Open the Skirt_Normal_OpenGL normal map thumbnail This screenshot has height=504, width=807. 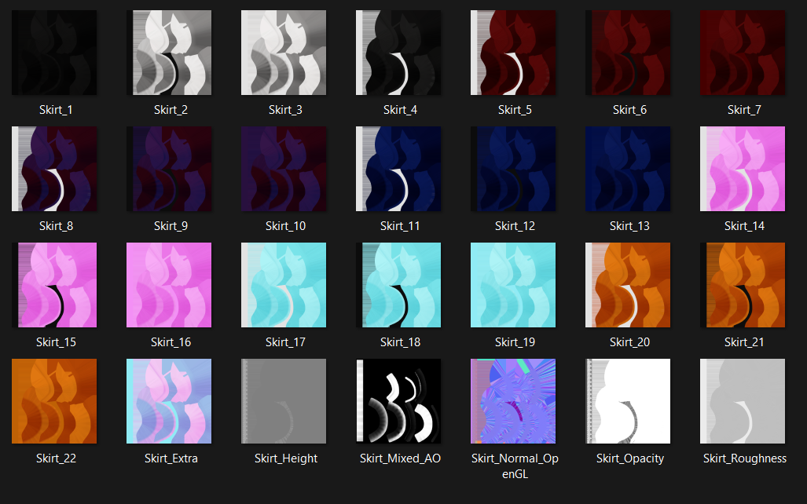pos(513,401)
